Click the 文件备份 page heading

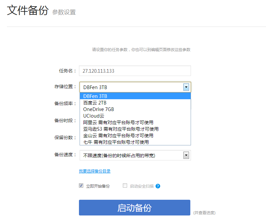[x=28, y=10]
